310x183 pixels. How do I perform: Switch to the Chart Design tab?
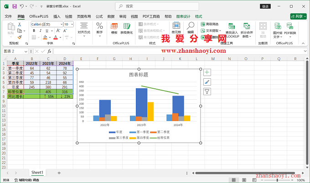point(183,16)
